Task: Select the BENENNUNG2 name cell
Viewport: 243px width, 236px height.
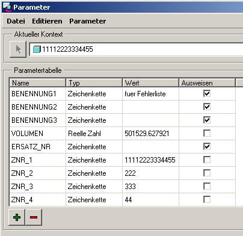Action: coord(37,107)
